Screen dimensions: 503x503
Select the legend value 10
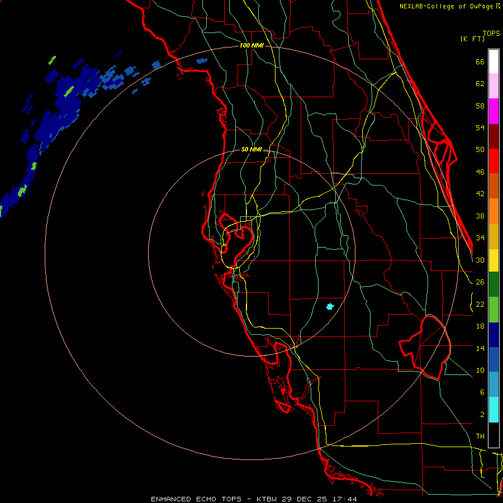click(x=480, y=370)
